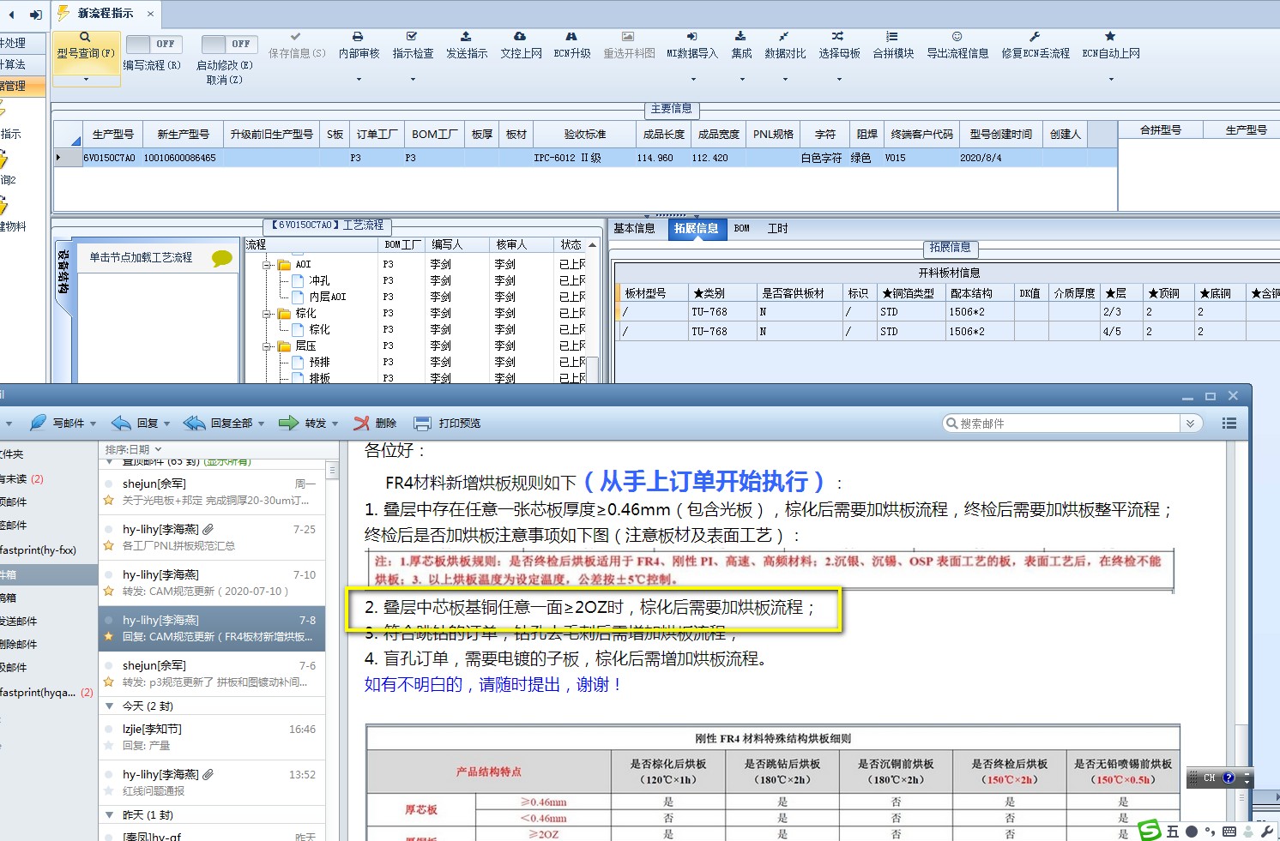1280x841 pixels.
Task: Click ECN自动上网 star icon
Action: coord(1110,37)
